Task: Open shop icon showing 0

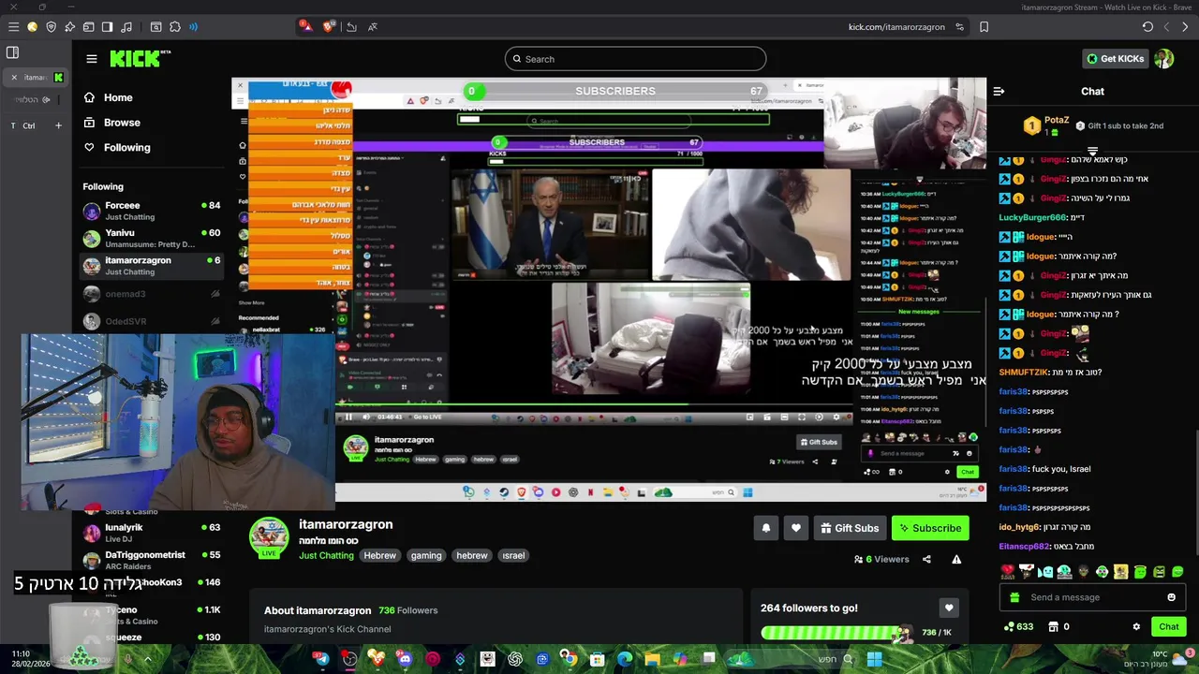Action: 1058,626
